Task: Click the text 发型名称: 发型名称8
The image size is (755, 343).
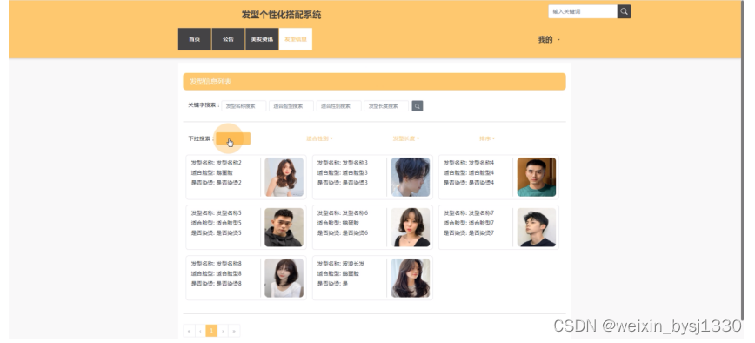Action: click(217, 264)
